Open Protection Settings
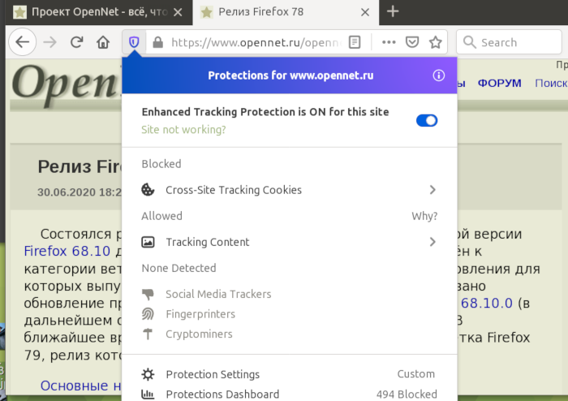The image size is (568, 401). (x=213, y=374)
